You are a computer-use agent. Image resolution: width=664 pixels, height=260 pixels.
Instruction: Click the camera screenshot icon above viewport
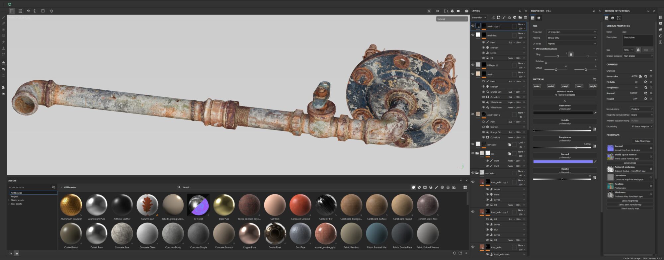[466, 11]
